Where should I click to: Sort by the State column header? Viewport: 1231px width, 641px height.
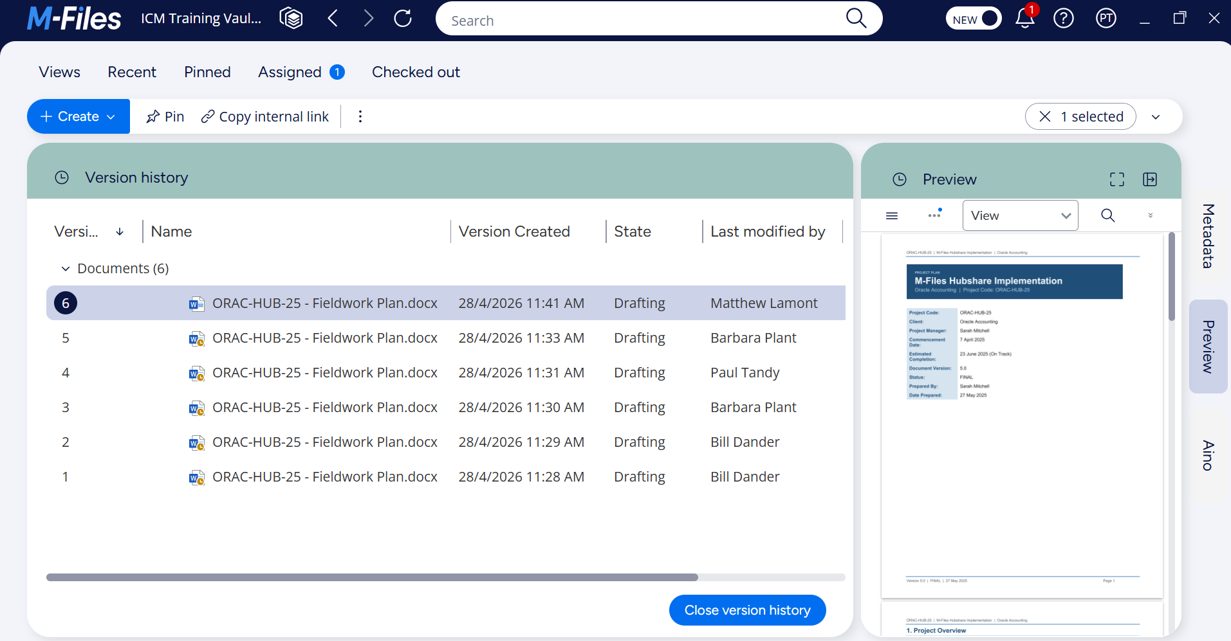[x=633, y=231]
